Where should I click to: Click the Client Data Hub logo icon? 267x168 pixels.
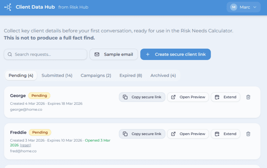pos(8,7)
